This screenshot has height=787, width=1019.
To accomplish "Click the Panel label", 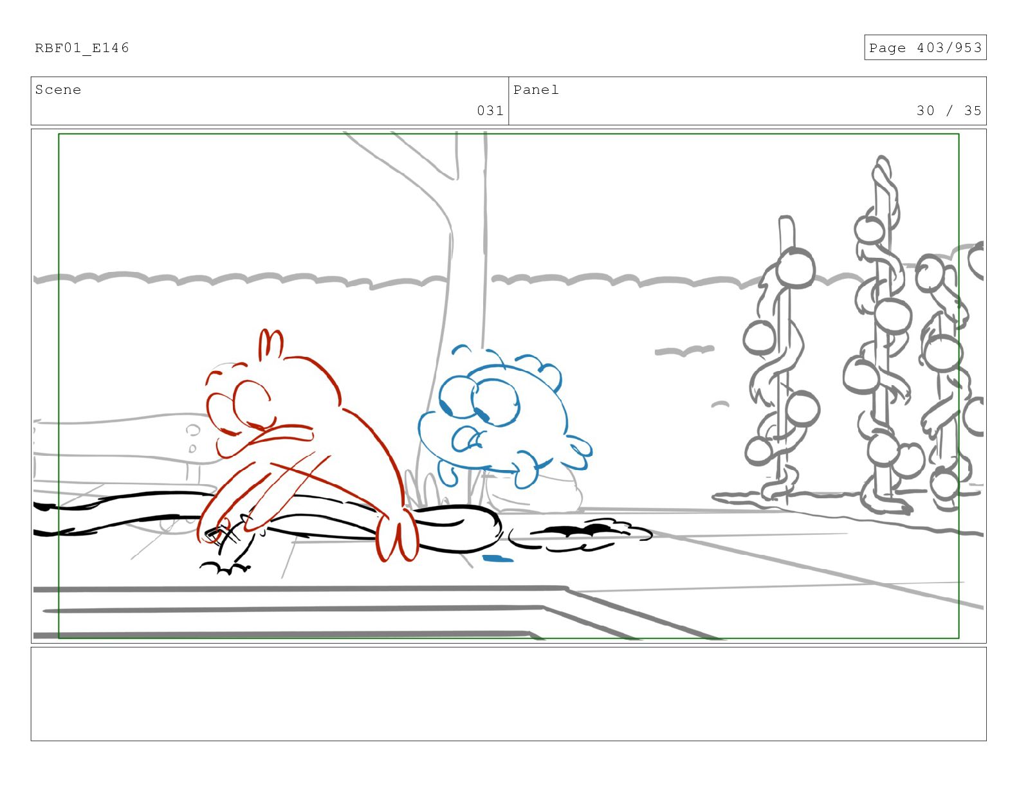I will click(536, 90).
